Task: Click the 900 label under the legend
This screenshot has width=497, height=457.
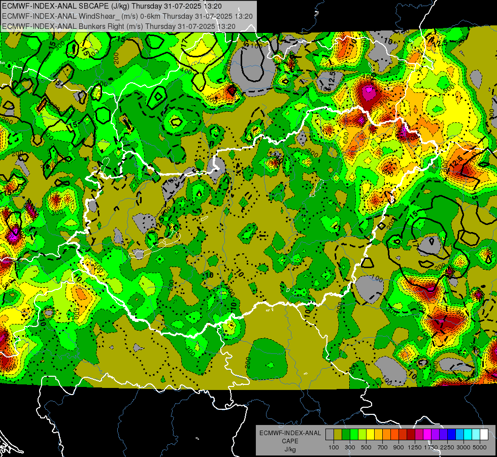Action: (399, 447)
